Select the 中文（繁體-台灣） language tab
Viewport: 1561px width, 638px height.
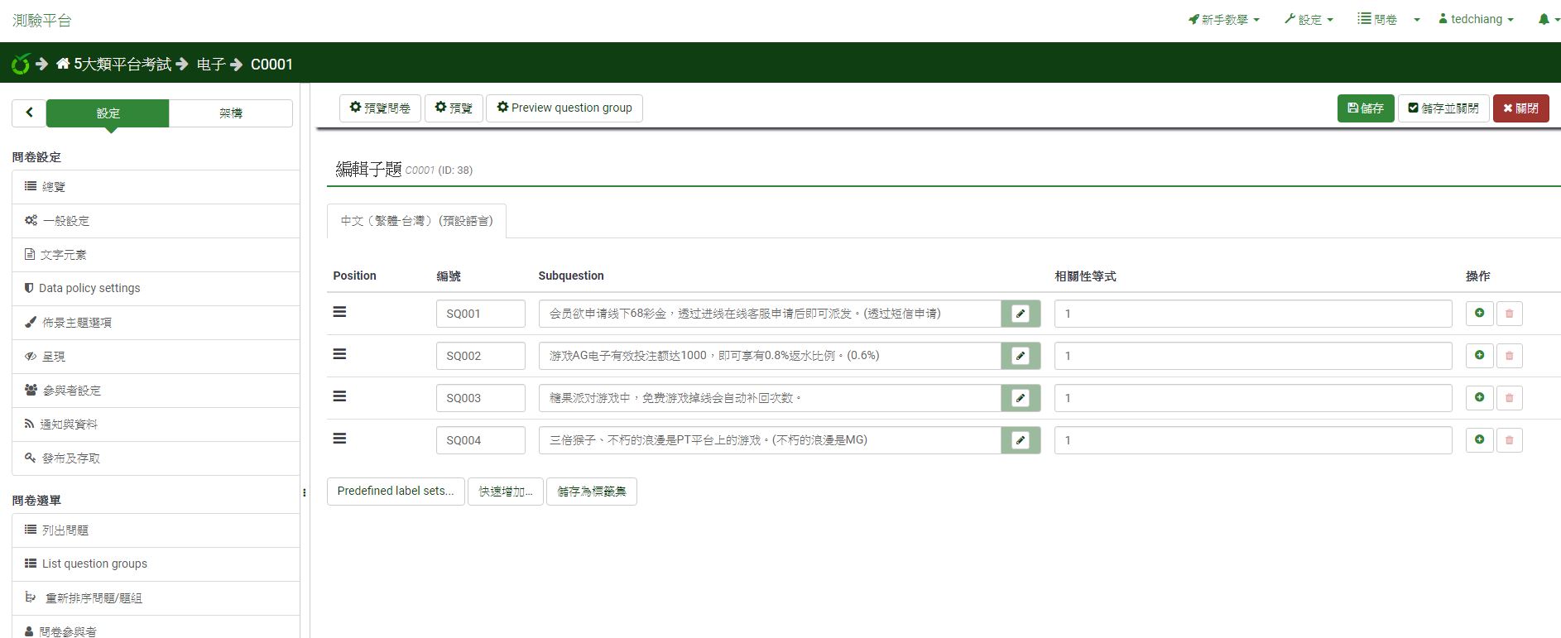pos(416,221)
